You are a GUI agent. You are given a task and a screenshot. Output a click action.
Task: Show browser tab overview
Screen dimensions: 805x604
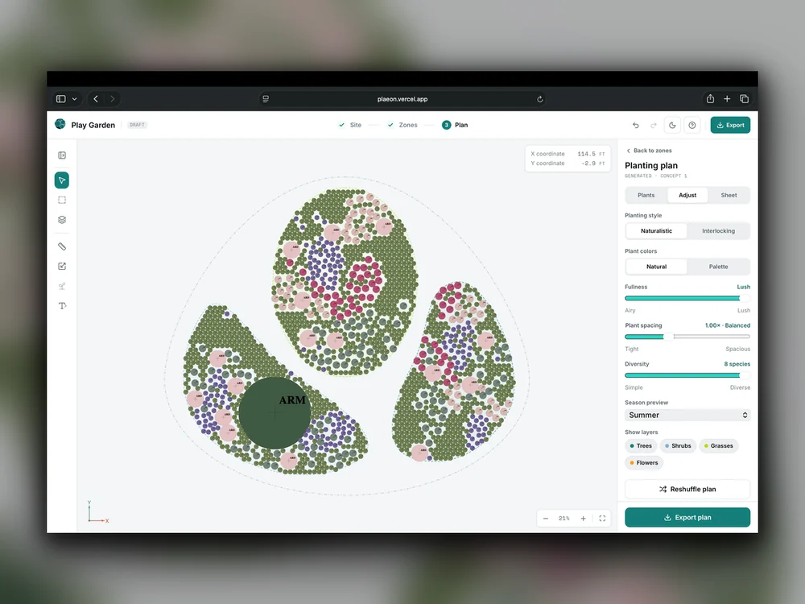tap(744, 98)
